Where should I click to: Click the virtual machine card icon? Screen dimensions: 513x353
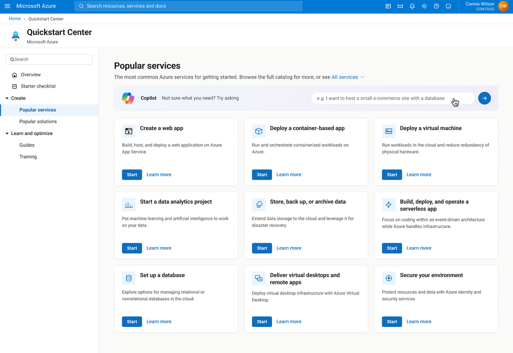[x=388, y=131]
